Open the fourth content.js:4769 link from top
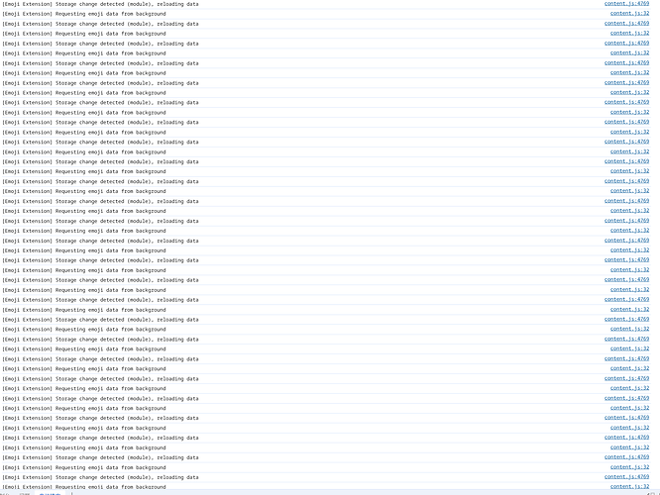Image resolution: width=660 pixels, height=495 pixels. pyautogui.click(x=626, y=62)
